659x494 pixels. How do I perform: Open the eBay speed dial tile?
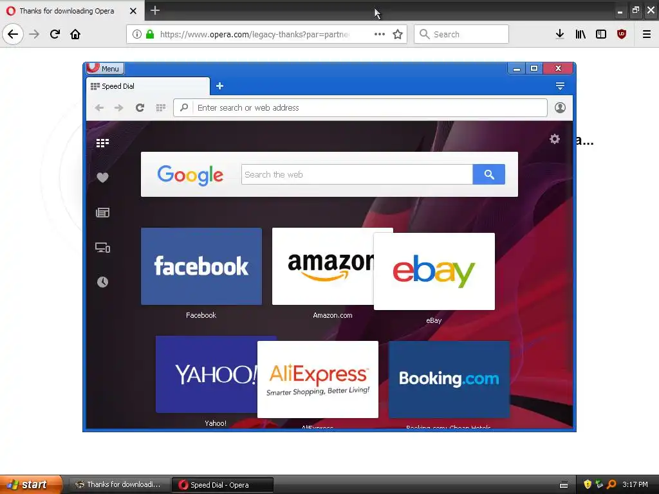click(x=434, y=271)
